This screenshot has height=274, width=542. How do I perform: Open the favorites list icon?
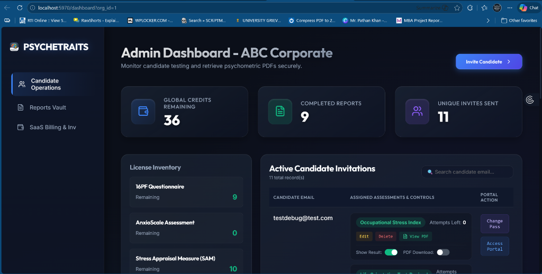(484, 7)
